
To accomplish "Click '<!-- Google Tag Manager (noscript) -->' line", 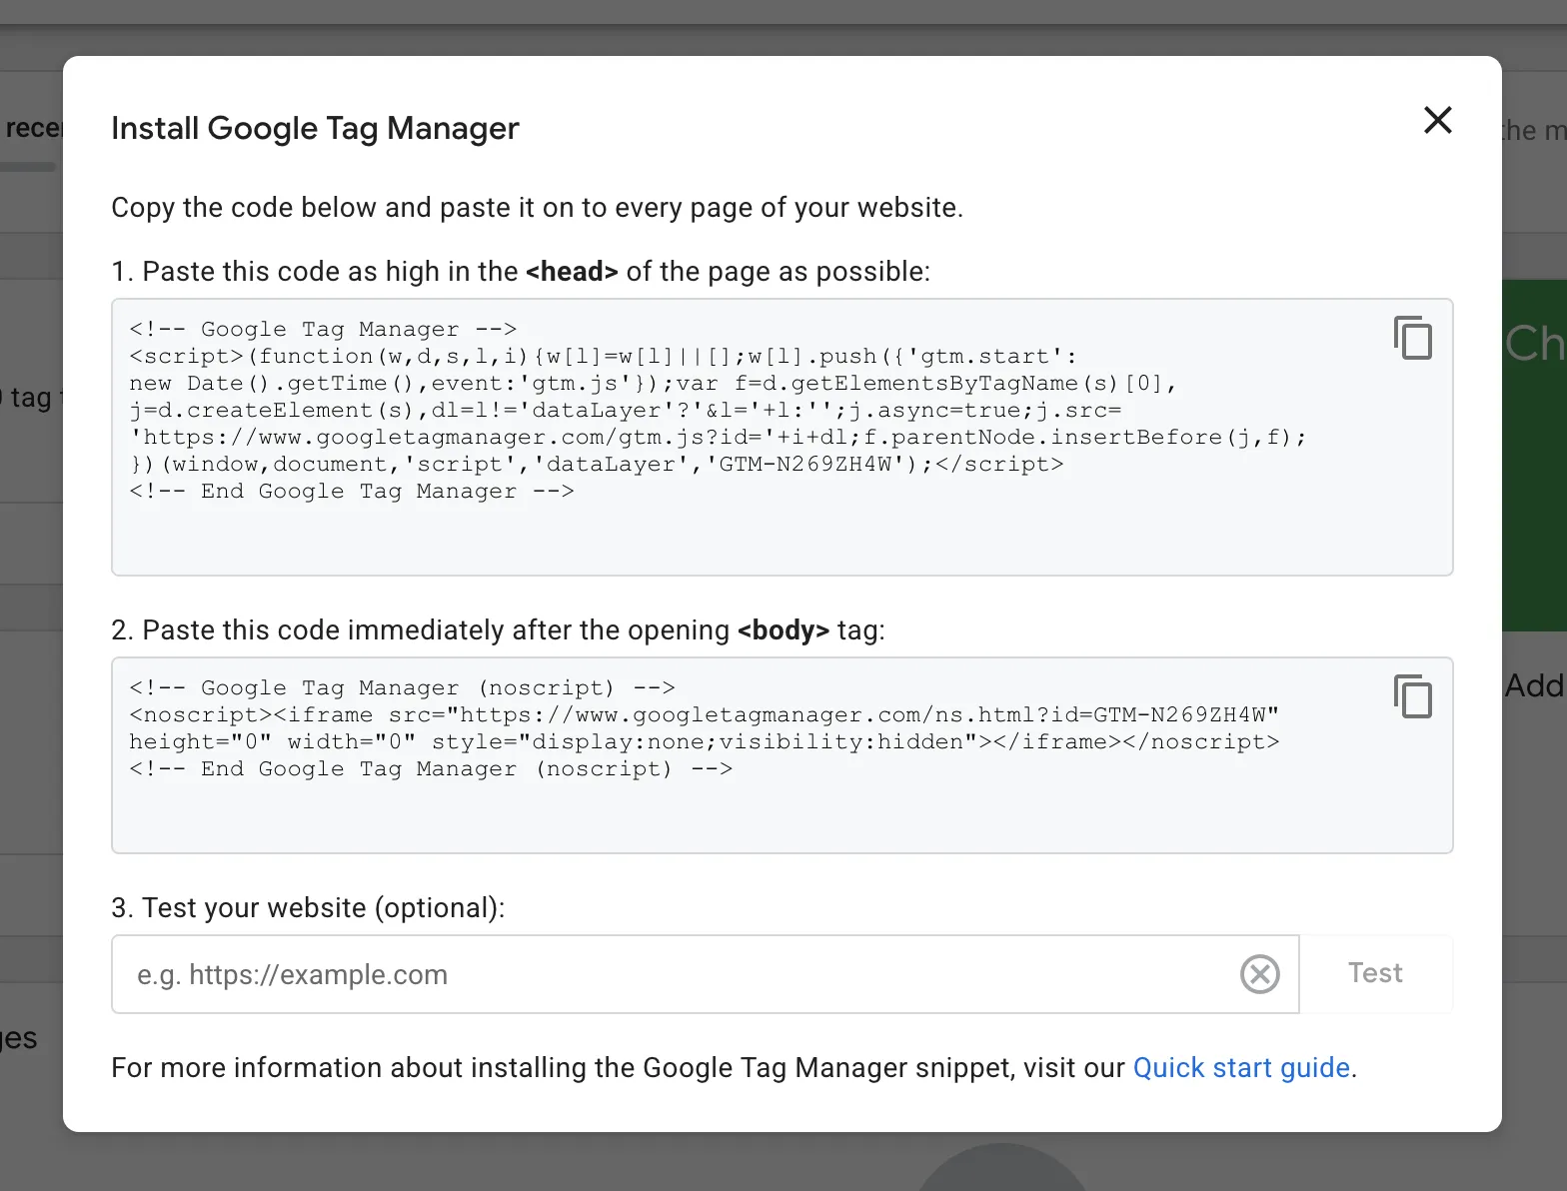I will [402, 688].
